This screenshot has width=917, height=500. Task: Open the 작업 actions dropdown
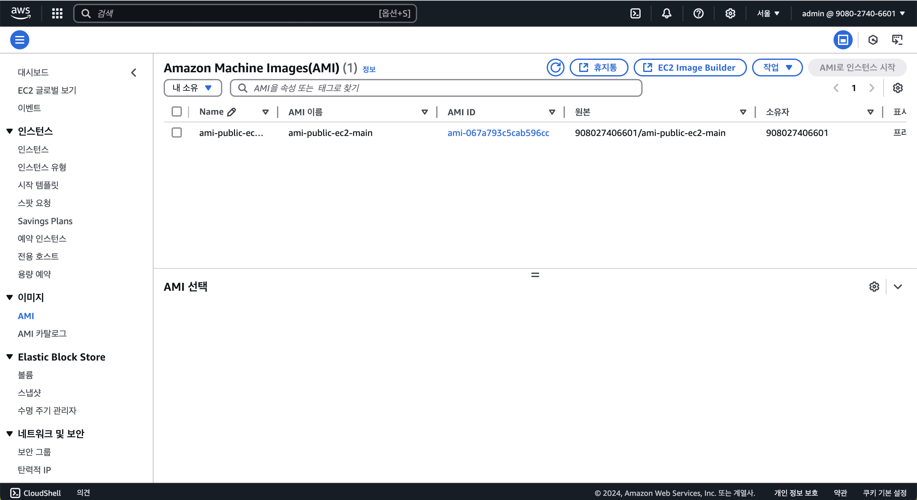pos(777,68)
